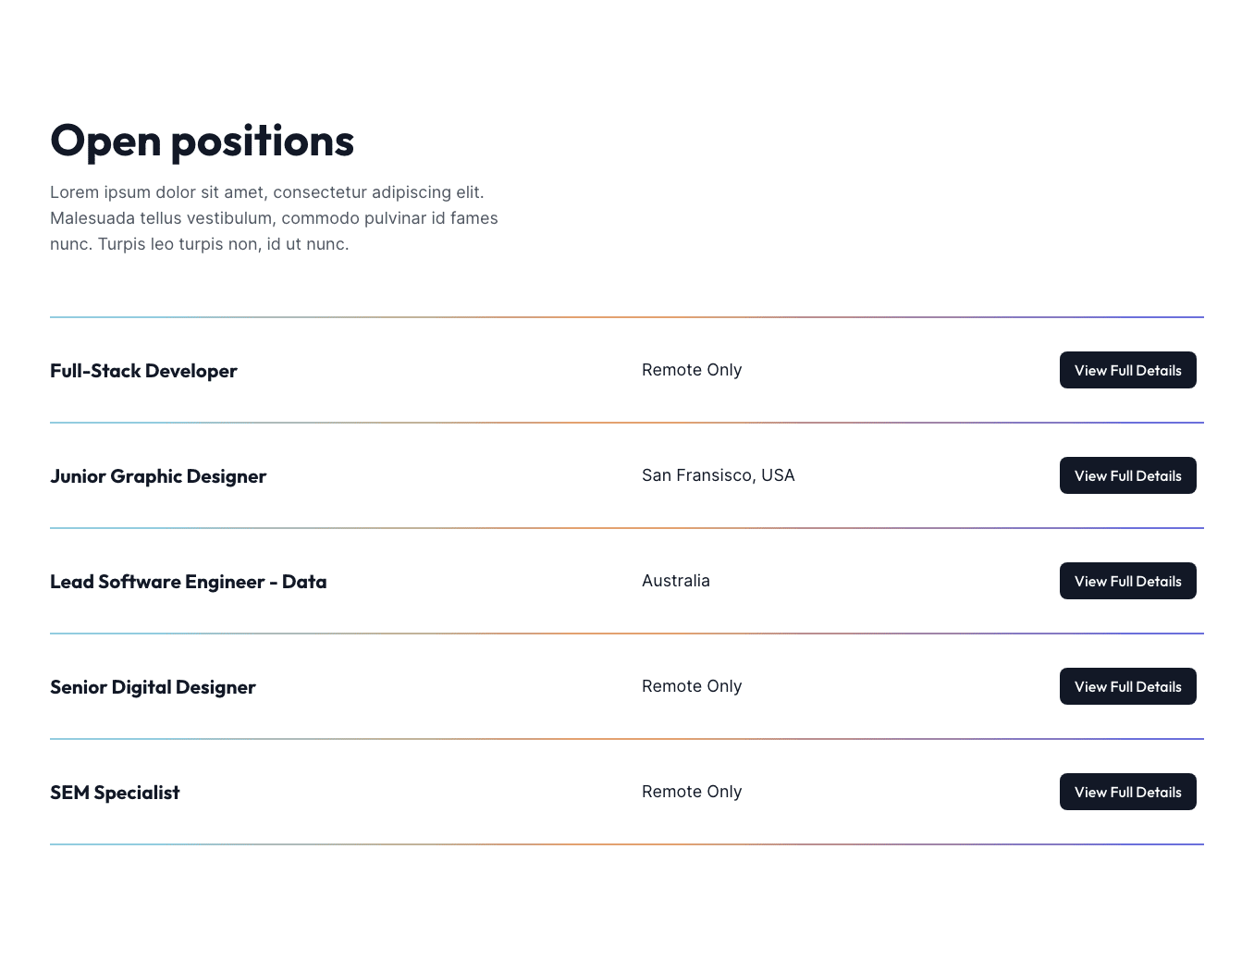The height and width of the screenshot is (960, 1254).
Task: Select the Full-Stack Developer job title
Action: [143, 371]
